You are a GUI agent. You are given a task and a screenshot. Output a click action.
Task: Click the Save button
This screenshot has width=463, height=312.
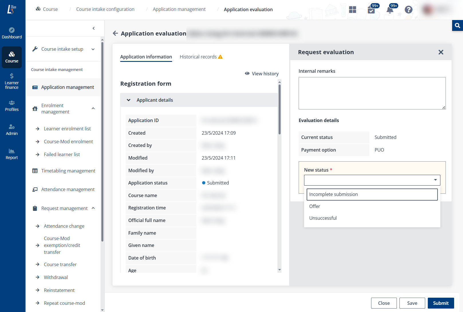(412, 303)
